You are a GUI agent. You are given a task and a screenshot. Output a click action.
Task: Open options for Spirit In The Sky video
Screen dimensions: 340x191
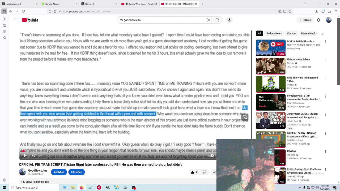(325, 134)
